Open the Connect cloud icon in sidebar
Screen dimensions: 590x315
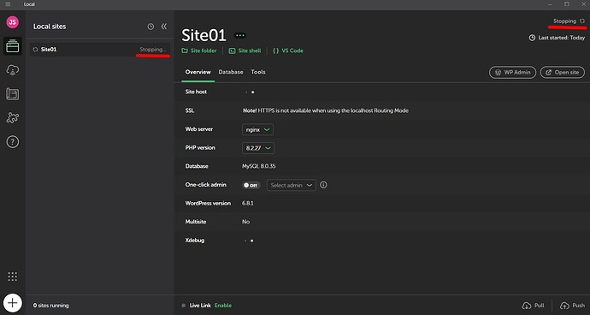(x=13, y=70)
